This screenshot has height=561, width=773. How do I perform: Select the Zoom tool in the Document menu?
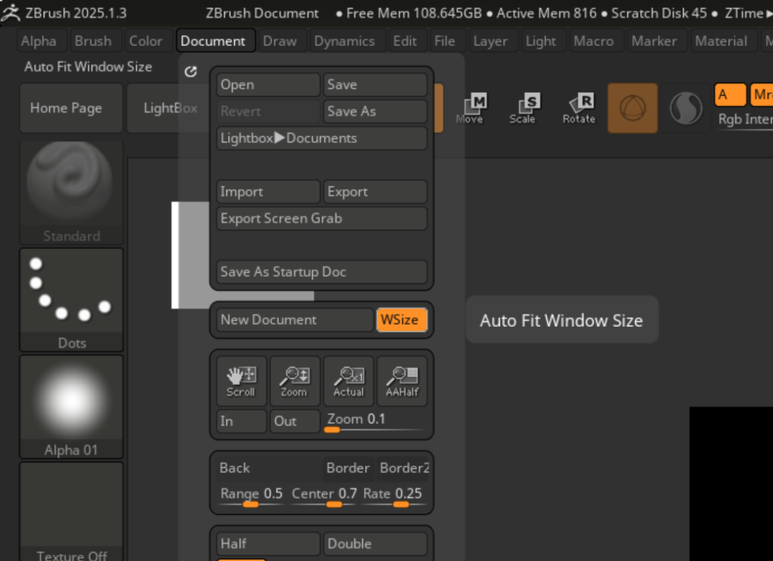(294, 380)
